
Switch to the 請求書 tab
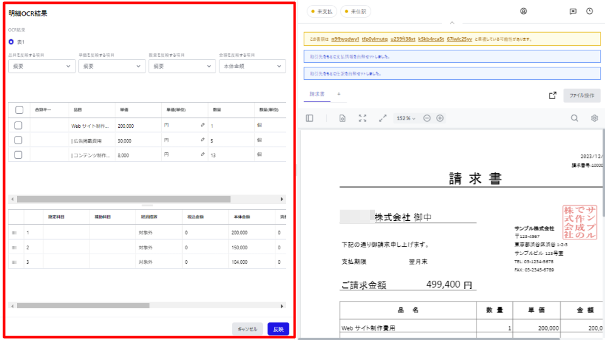pos(317,94)
